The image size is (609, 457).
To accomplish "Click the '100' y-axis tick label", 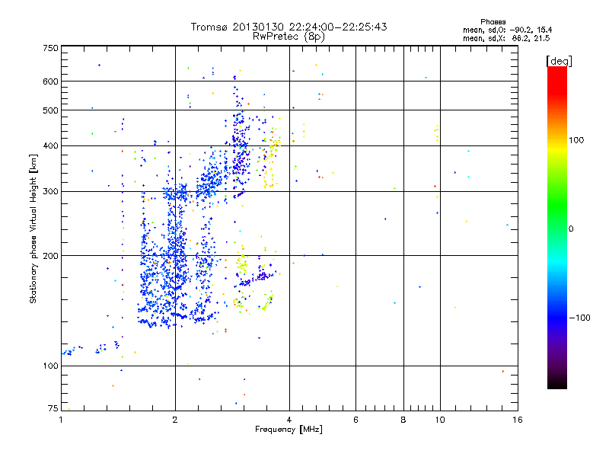I will (x=50, y=366).
